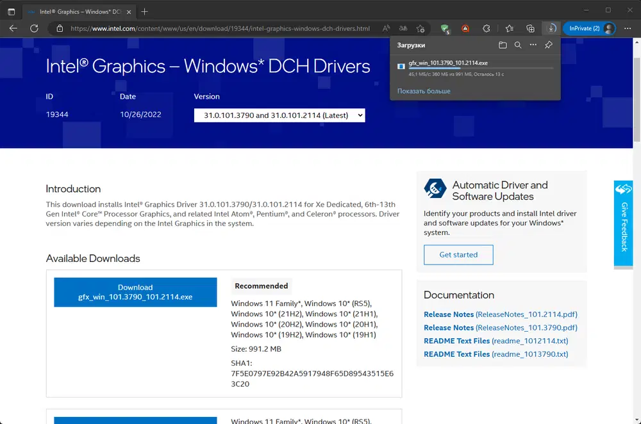Open the Collections icon in toolbar
Screen dimensions: 641x424
pyautogui.click(x=530, y=28)
